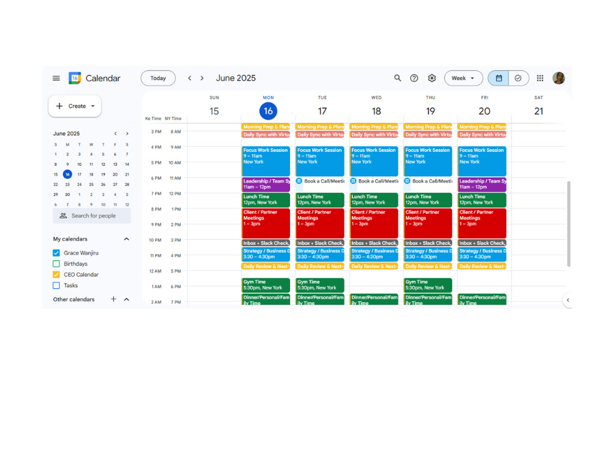Open the account profile picture
Screen dimensions: 613x459
558,78
